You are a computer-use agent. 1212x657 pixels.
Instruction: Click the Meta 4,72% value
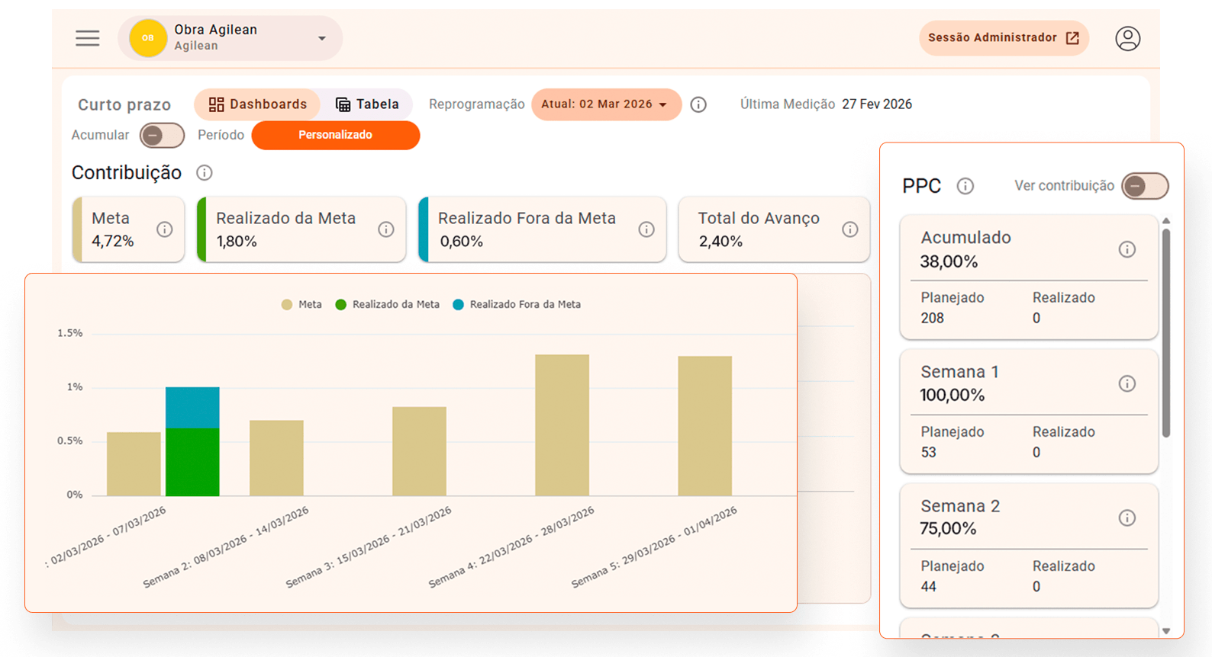(113, 242)
